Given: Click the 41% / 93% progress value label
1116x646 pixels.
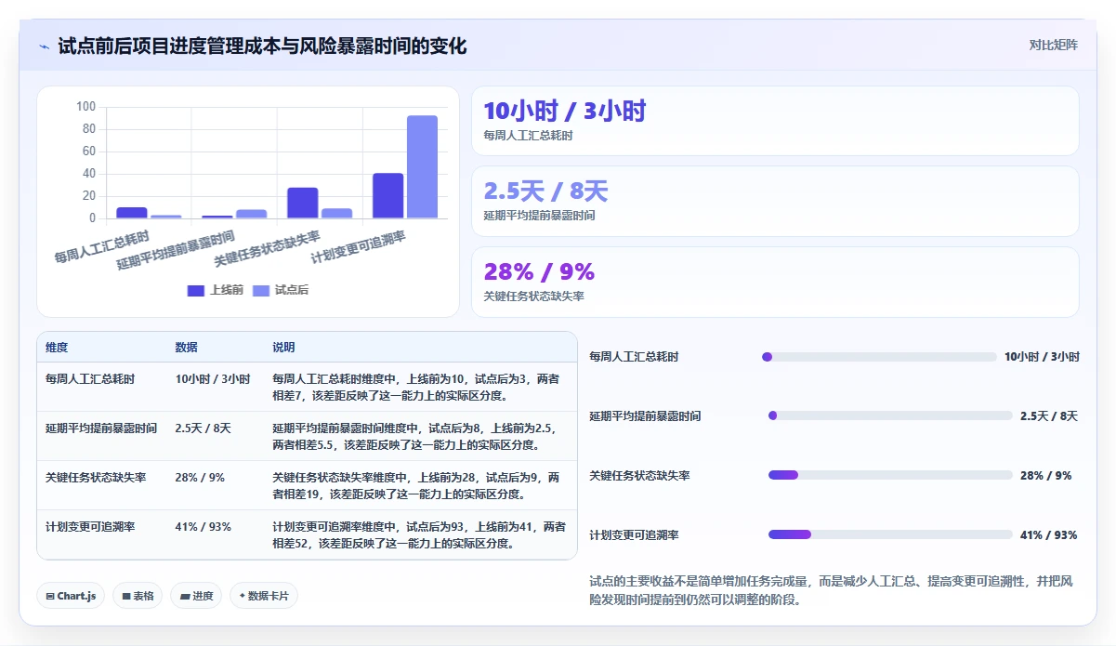Looking at the screenshot, I should click(x=1048, y=535).
